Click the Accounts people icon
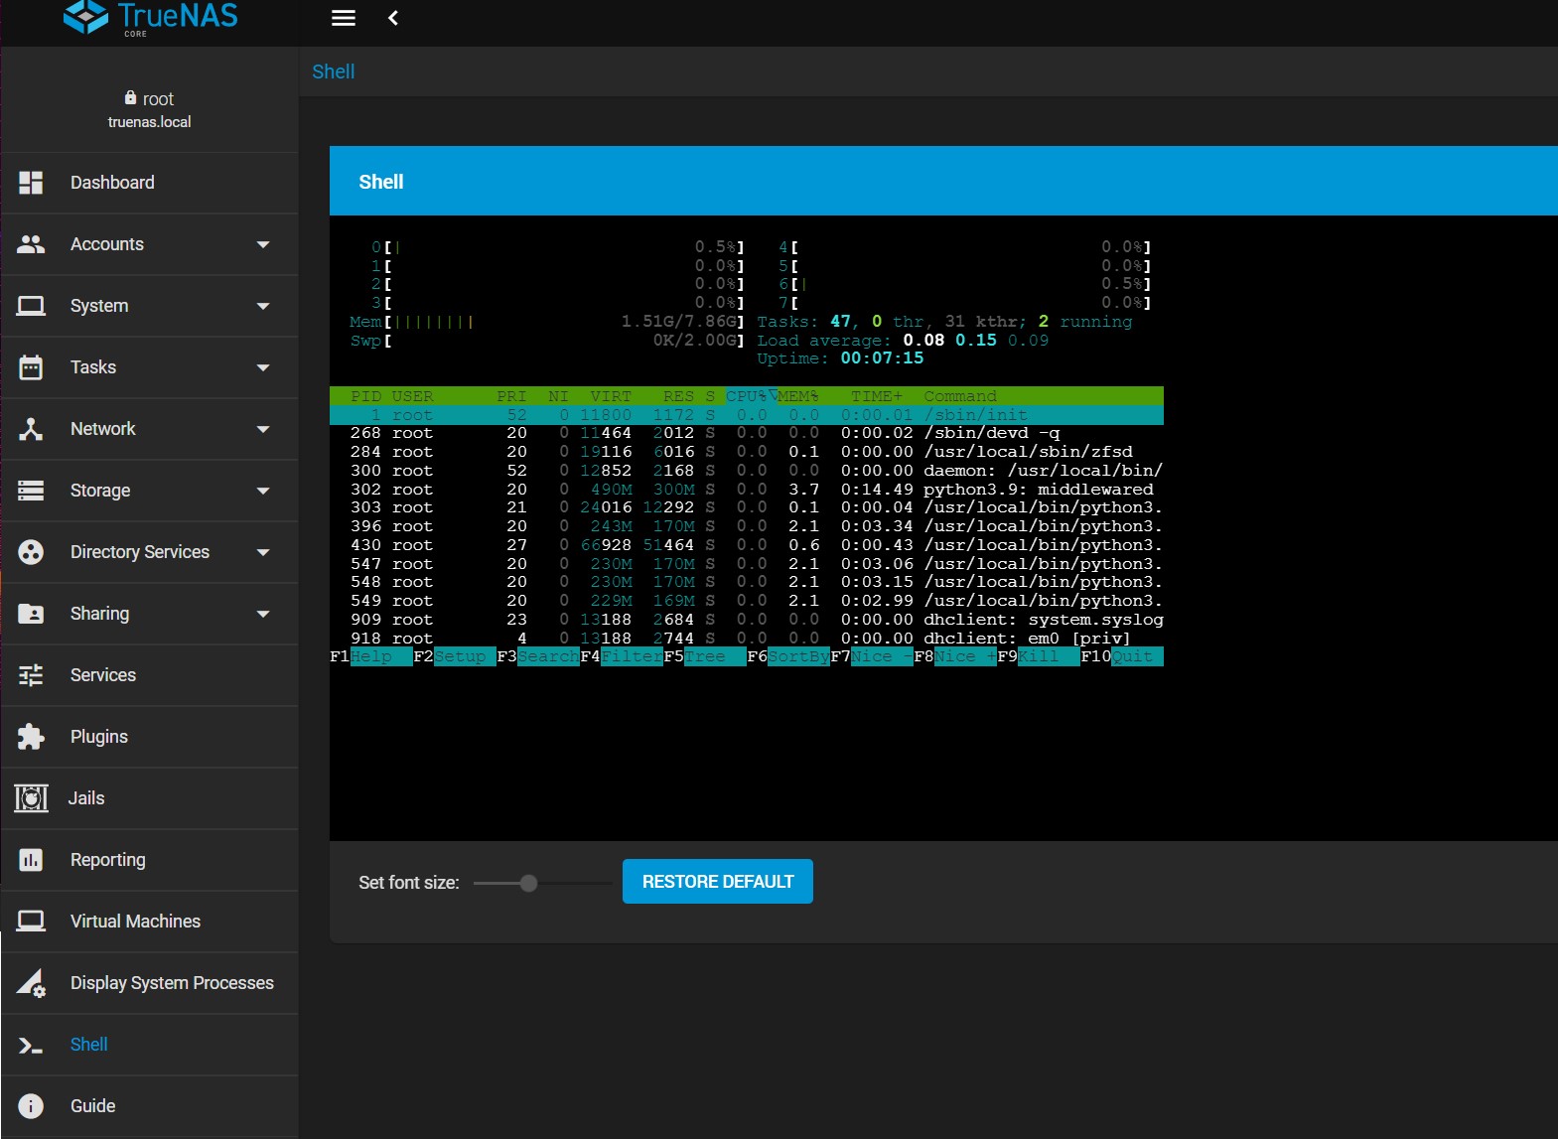Screen dimensions: 1558x1139 coord(31,244)
